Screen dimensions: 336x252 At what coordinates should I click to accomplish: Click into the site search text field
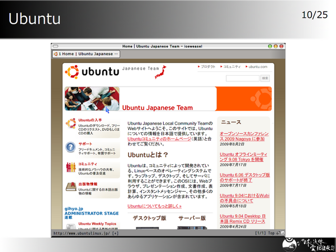(243, 78)
